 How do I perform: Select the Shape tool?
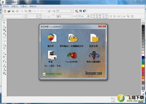[x=4, y=26]
